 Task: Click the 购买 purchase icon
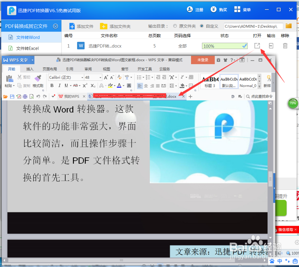(x=213, y=9)
